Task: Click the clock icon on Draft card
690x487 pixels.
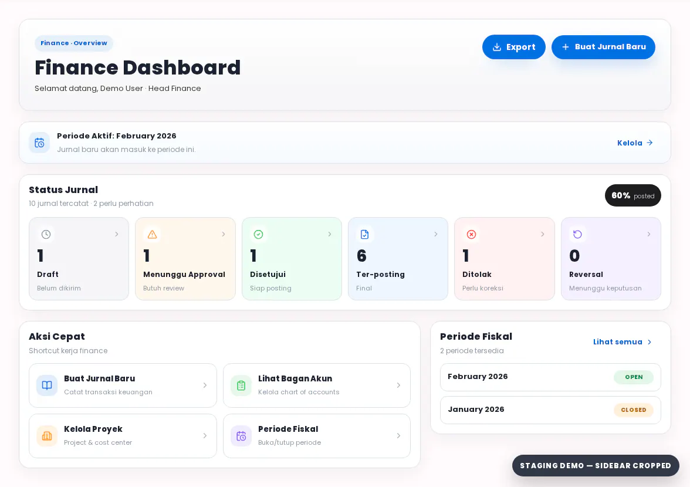Action: (46, 235)
